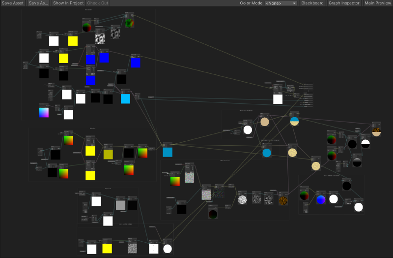This screenshot has width=393, height=258.
Task: Click the Save As... button
Action: 38,3
